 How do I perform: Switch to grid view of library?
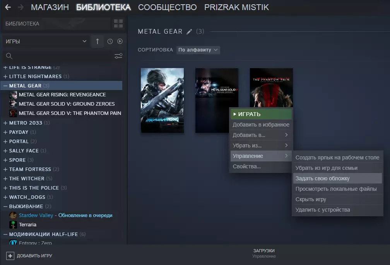pyautogui.click(x=118, y=24)
